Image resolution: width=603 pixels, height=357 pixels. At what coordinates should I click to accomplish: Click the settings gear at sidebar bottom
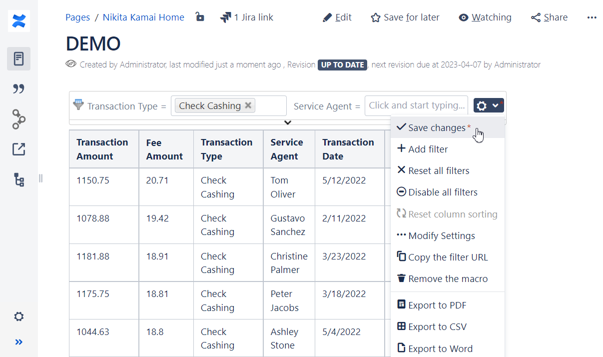coord(18,316)
